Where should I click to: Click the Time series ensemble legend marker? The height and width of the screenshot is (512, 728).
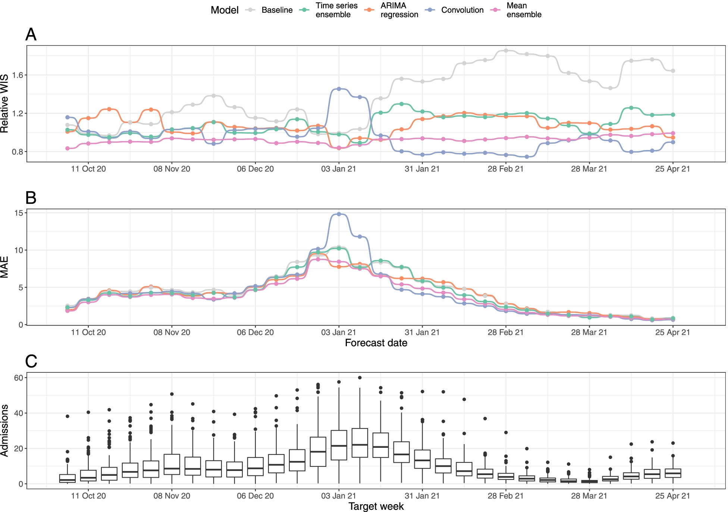coord(305,10)
